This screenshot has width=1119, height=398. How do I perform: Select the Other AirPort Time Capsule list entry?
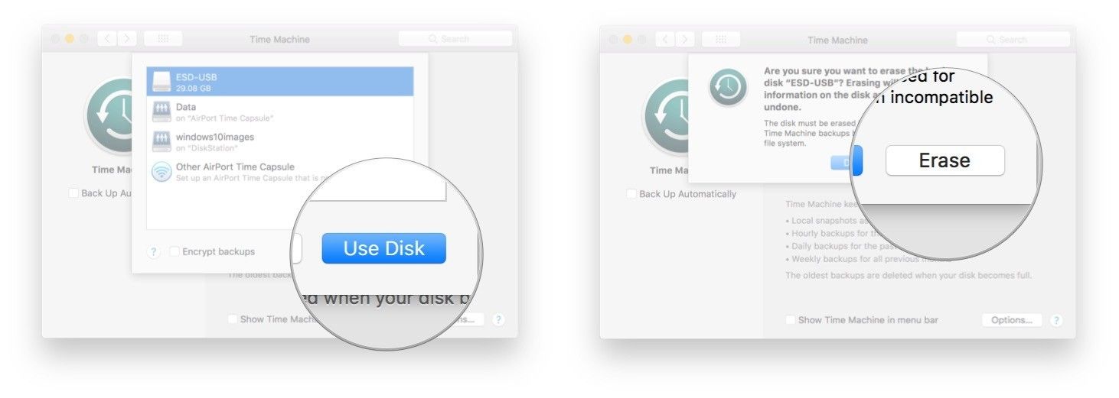coord(280,172)
